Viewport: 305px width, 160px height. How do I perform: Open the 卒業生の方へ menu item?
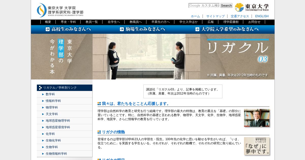(161, 22)
